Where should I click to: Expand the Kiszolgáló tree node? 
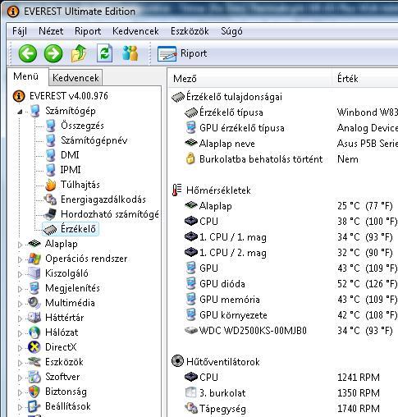[x=20, y=274]
